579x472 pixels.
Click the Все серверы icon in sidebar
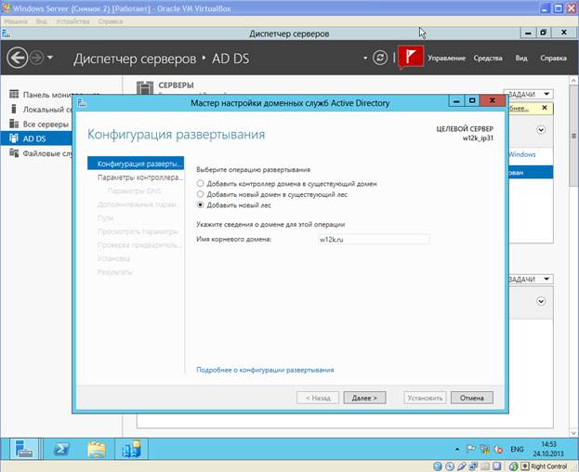[x=14, y=124]
